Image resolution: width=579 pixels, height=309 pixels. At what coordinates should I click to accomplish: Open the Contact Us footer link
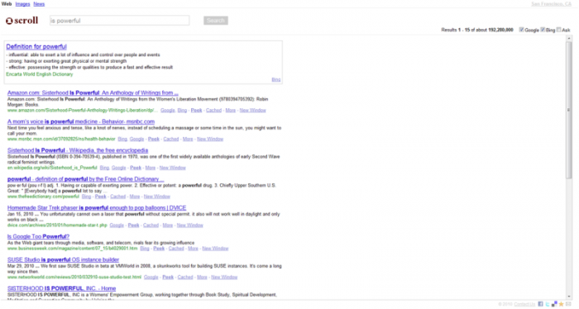click(524, 304)
